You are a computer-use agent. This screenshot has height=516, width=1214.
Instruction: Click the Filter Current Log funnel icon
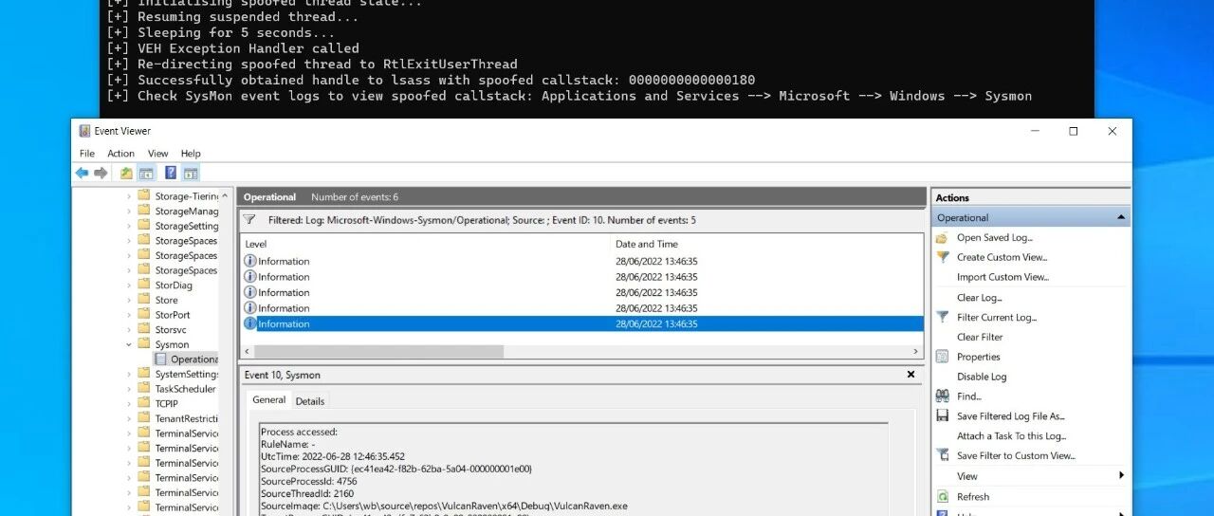pyautogui.click(x=942, y=317)
